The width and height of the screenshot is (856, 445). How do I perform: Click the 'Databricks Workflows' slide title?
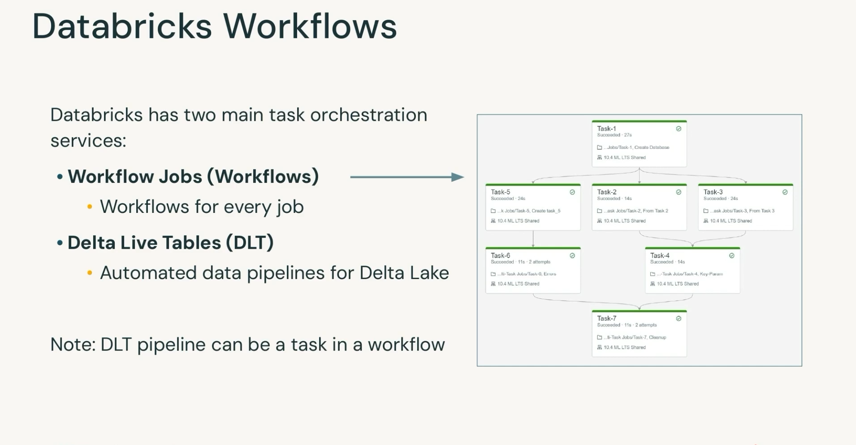click(x=215, y=27)
